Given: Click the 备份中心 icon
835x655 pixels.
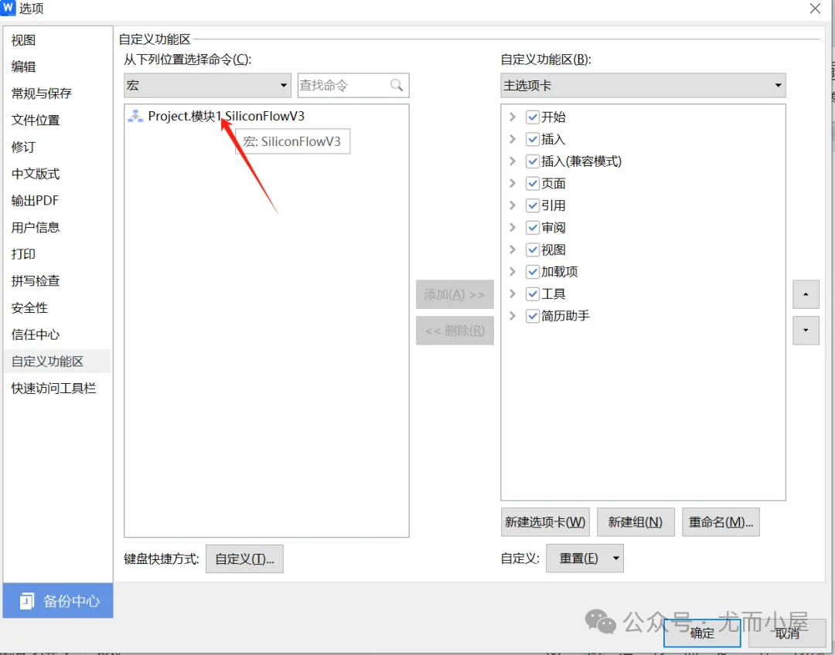Looking at the screenshot, I should click(x=27, y=601).
